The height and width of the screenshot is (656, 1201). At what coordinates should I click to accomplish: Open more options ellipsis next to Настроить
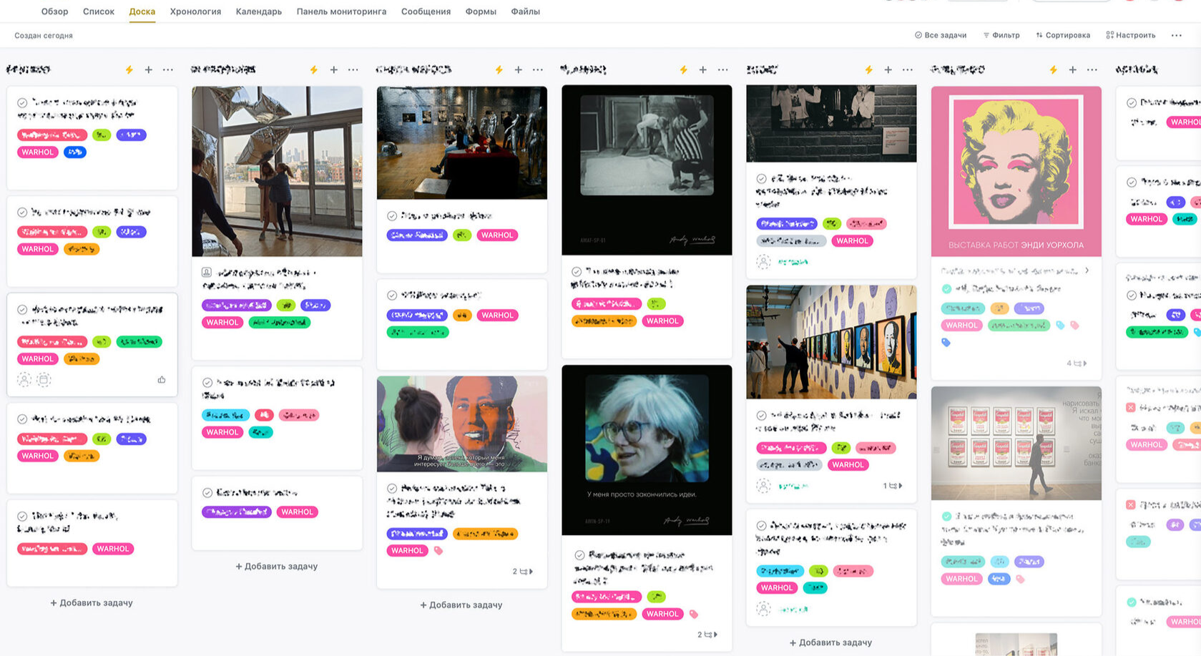1177,35
